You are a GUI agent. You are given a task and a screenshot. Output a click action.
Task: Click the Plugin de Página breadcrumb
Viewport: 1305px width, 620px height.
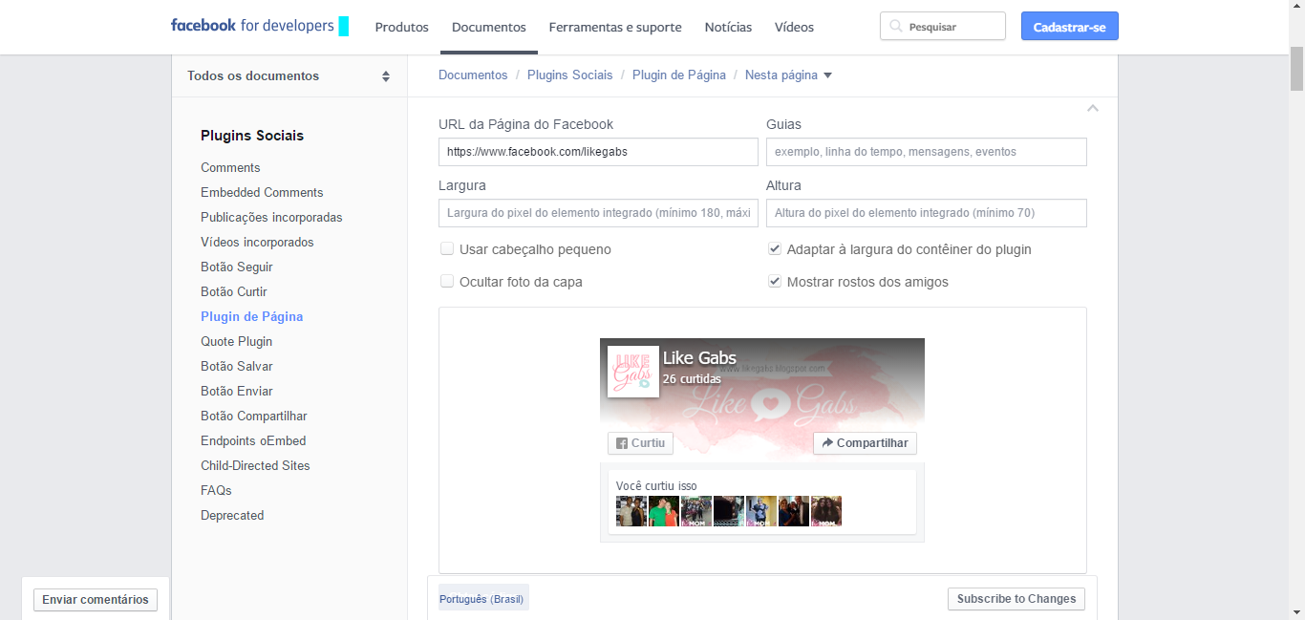(x=679, y=75)
